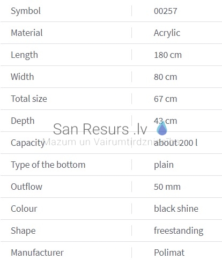Click the San Resurs .lv watermark text
222x267 pixels.
(100, 129)
